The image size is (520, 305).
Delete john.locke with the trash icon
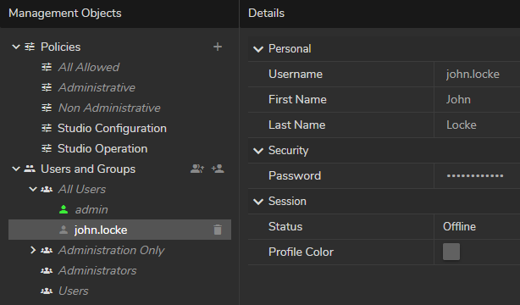pyautogui.click(x=218, y=230)
